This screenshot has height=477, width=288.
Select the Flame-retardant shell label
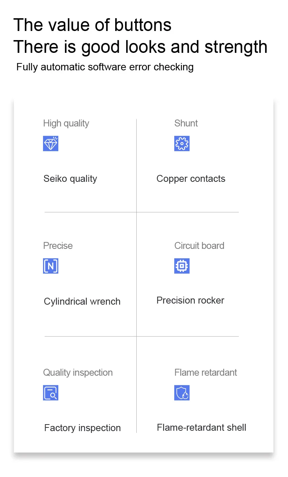pyautogui.click(x=202, y=427)
